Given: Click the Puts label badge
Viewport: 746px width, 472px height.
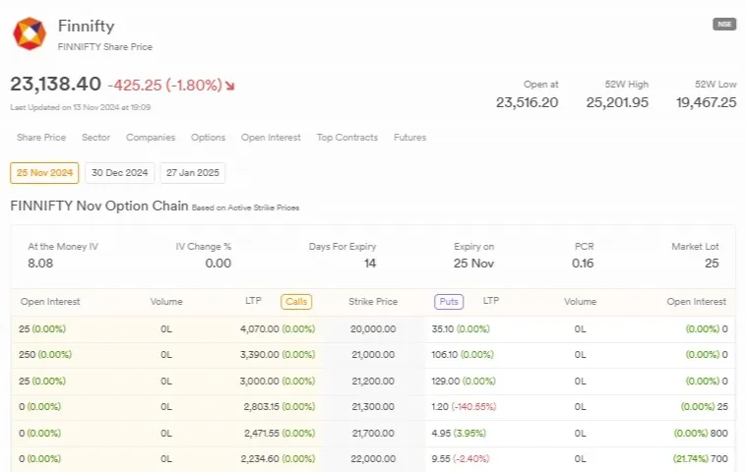Looking at the screenshot, I should pyautogui.click(x=449, y=302).
